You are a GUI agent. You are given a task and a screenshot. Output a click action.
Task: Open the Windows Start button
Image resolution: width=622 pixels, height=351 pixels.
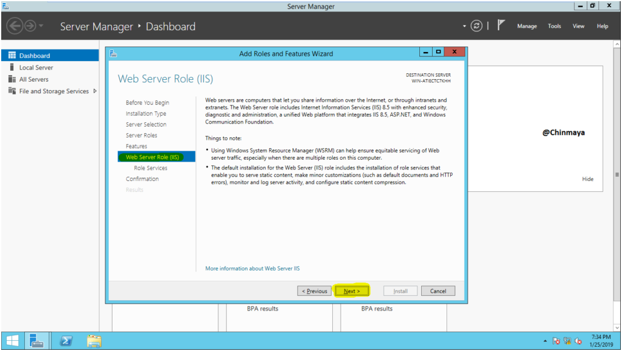pyautogui.click(x=12, y=341)
